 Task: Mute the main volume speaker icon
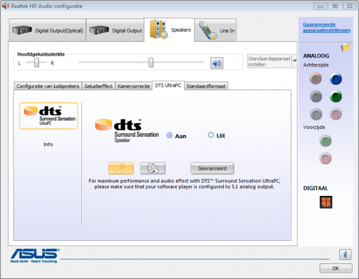pyautogui.click(x=216, y=63)
